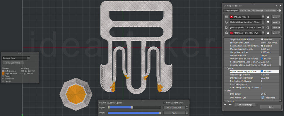
Task: Open the Extruder Color dropdown
Action: tap(16, 58)
